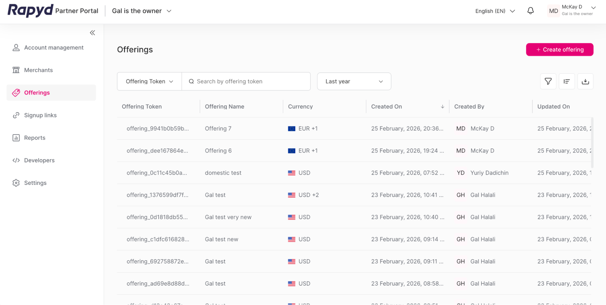Navigate to Developers section
The width and height of the screenshot is (606, 305).
(39, 160)
